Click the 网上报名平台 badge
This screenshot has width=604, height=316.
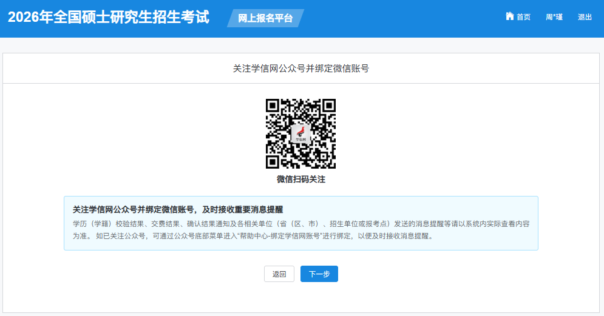point(265,18)
